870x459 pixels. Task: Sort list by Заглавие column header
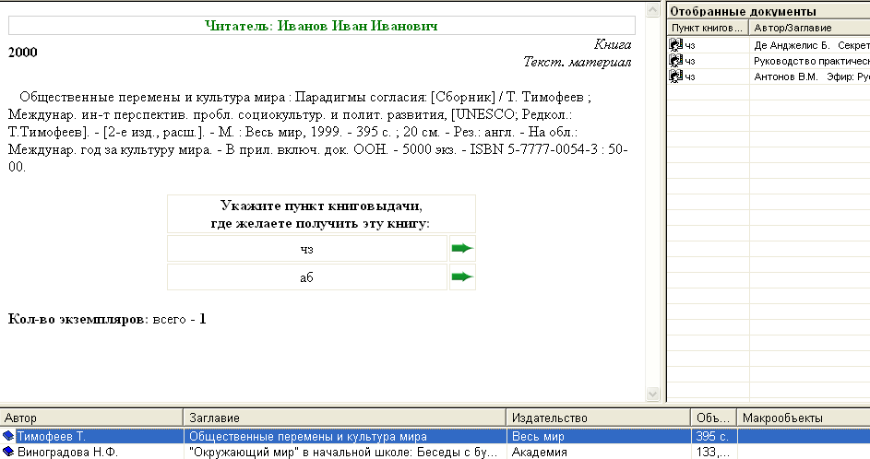344,418
